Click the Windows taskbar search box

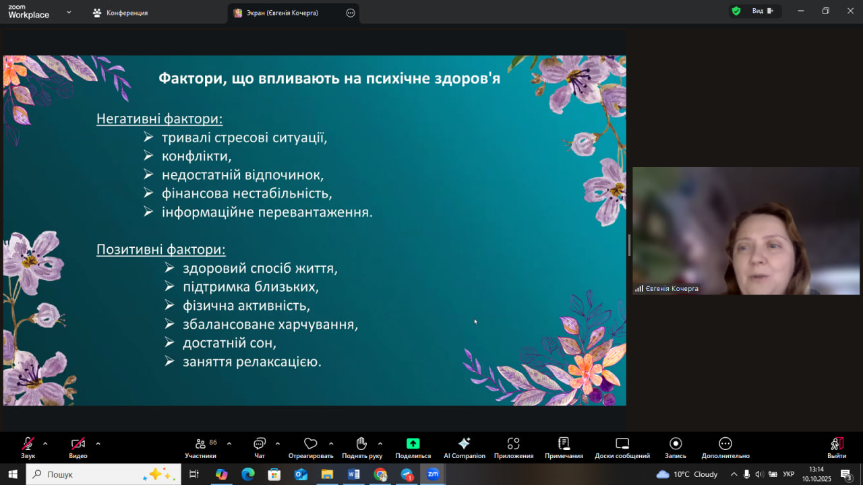coord(103,474)
